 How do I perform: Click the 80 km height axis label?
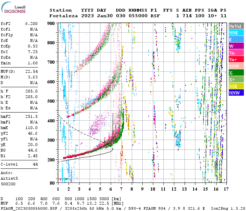click(x=52, y=183)
